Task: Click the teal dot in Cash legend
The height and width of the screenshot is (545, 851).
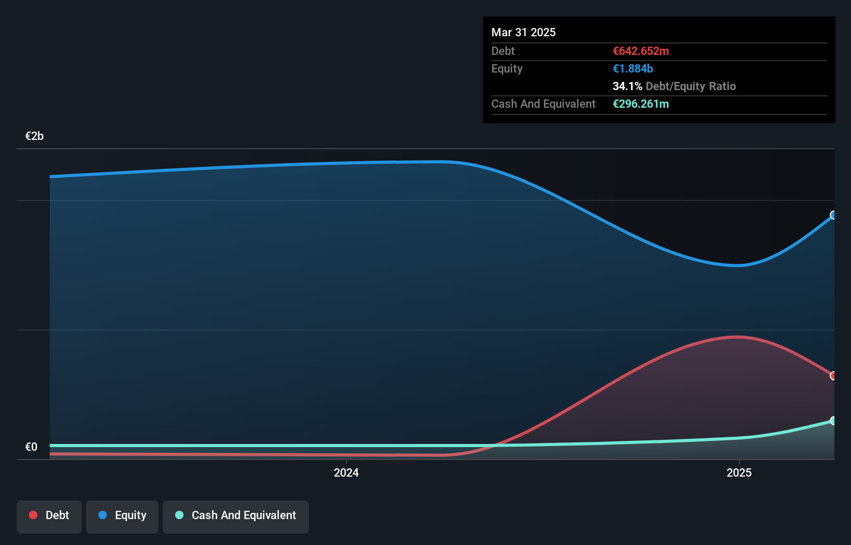Action: pos(179,515)
